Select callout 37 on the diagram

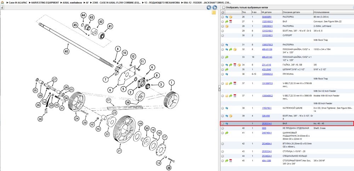[109, 100]
